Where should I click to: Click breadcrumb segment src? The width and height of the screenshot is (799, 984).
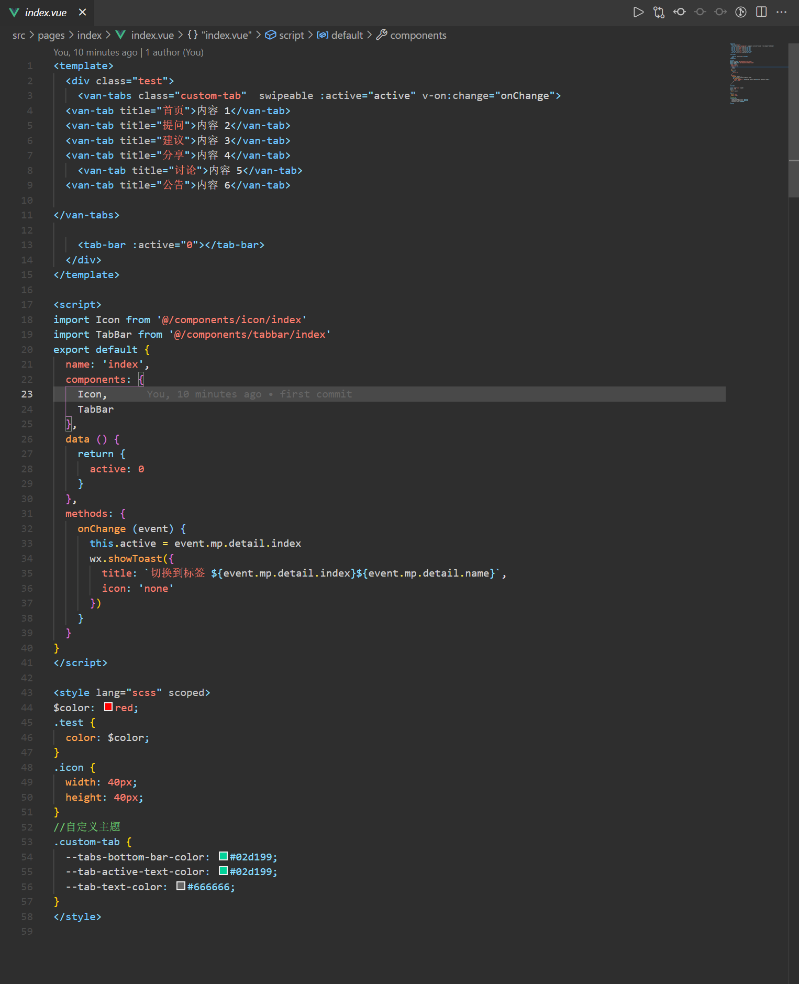point(19,35)
